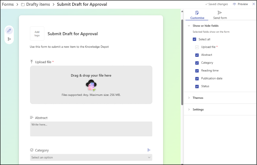Open the Category Select an option dropdown
Image resolution: width=257 pixels, height=165 pixels.
pos(91,157)
